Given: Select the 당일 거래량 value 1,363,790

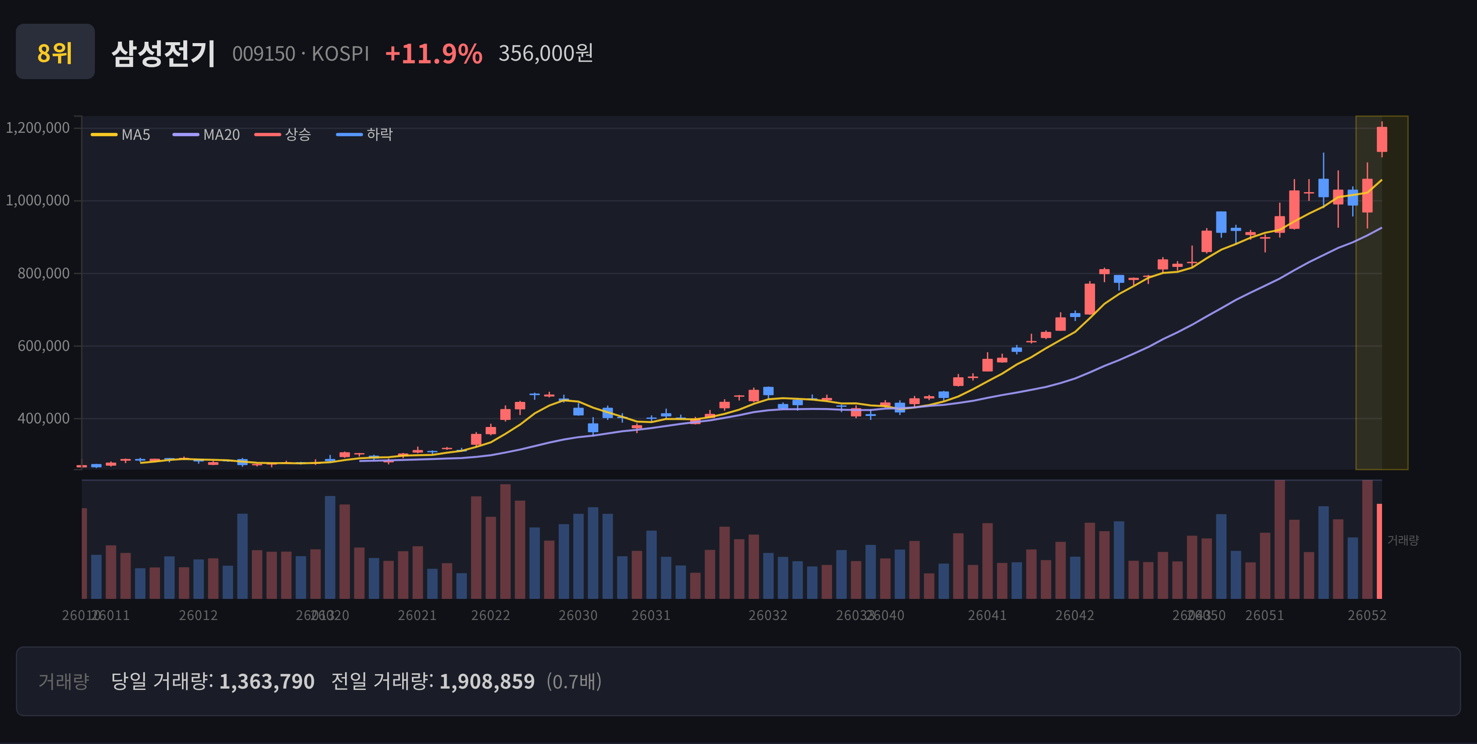Looking at the screenshot, I should point(267,682).
